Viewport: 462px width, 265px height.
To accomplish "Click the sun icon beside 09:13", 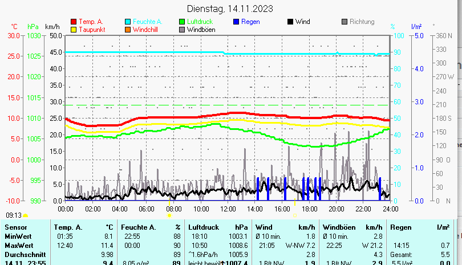I will [26, 215].
